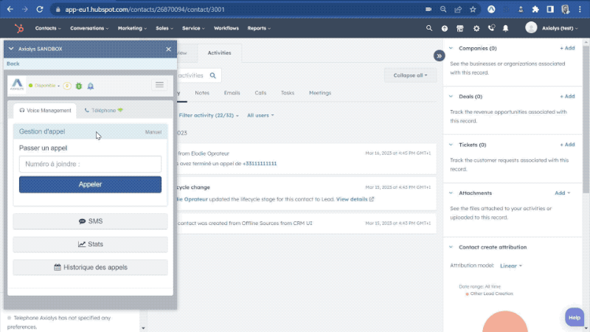590x332 pixels.
Task: Open the Contacts navigation dropdown
Action: [x=48, y=28]
